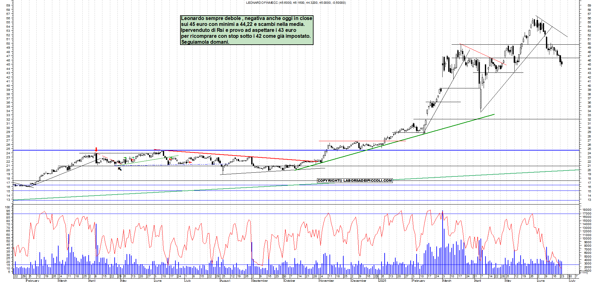Click the 'December' label on the time axis

click(x=359, y=280)
